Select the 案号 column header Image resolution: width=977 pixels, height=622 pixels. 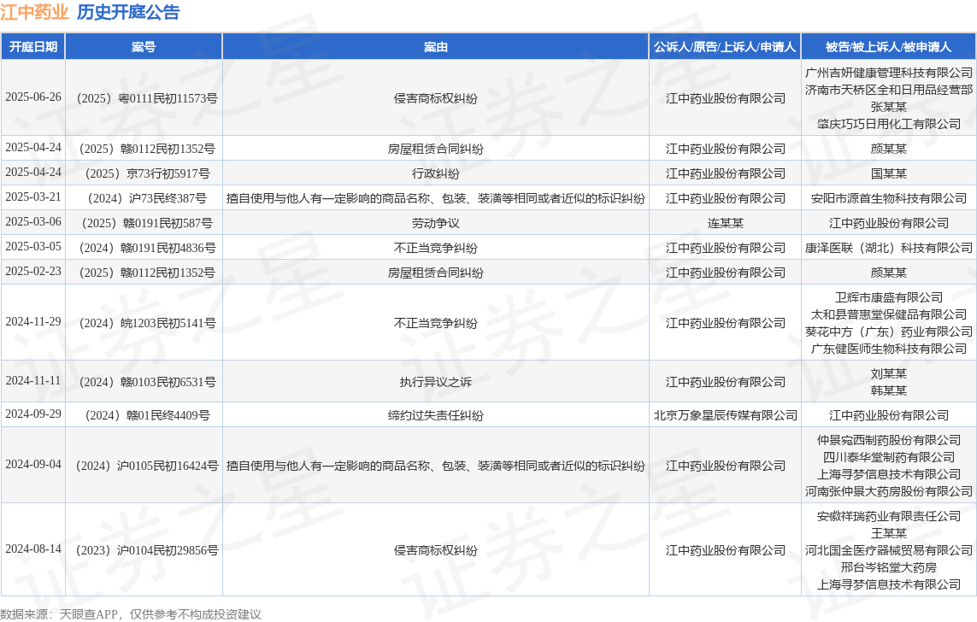click(x=144, y=47)
